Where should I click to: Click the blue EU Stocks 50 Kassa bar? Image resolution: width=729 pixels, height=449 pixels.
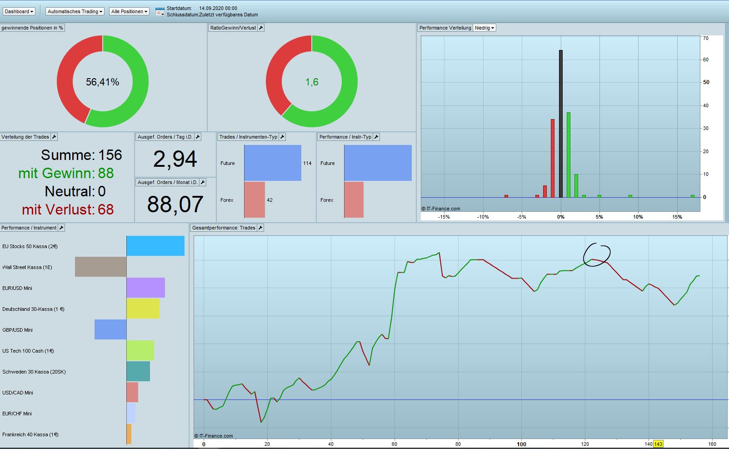coord(155,246)
